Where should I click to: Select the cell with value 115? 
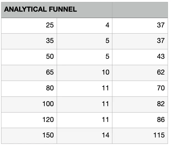click(x=140, y=136)
